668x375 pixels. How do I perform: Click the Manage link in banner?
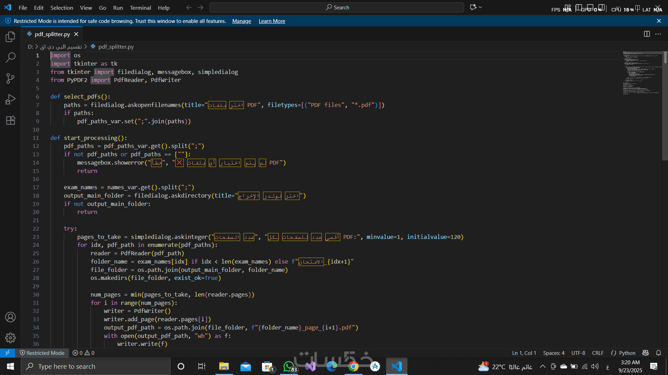coord(241,21)
